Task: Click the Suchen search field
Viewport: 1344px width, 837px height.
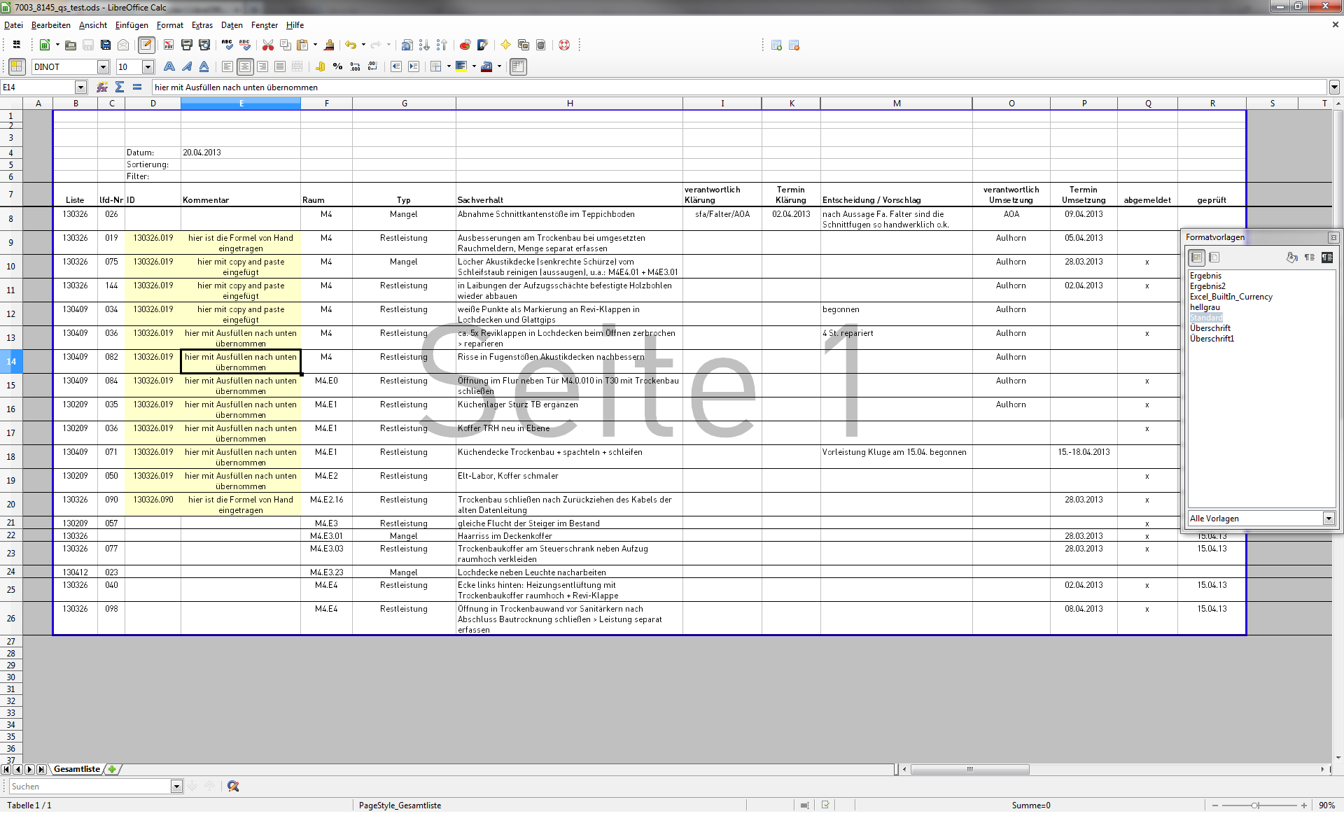Action: 90,787
